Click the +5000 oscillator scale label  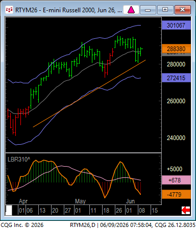(175, 169)
